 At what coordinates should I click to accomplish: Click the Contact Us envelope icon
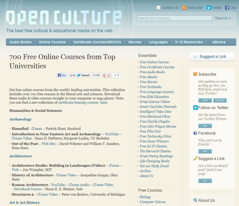pos(158,8)
